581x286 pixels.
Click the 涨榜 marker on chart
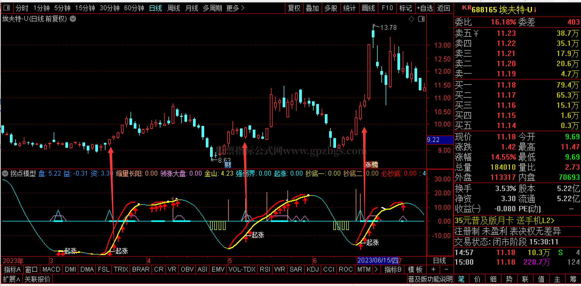point(371,165)
